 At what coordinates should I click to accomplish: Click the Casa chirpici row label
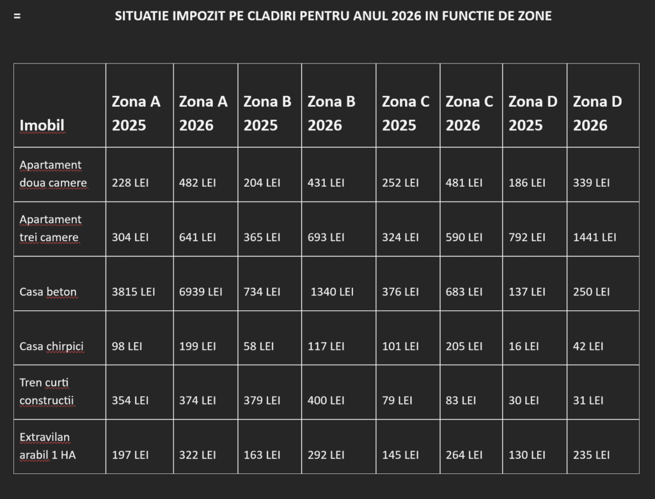click(x=52, y=346)
